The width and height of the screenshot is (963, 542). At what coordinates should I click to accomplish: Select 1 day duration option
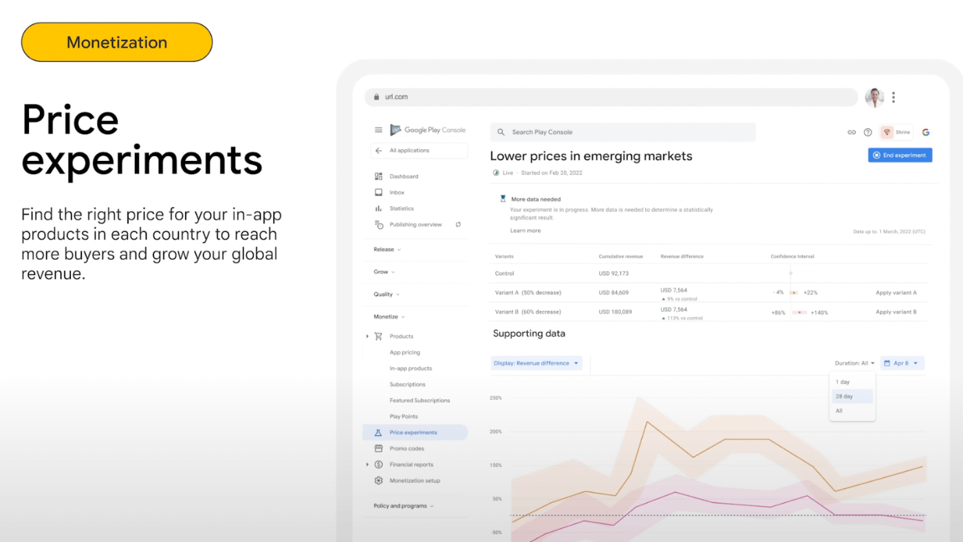pyautogui.click(x=853, y=382)
